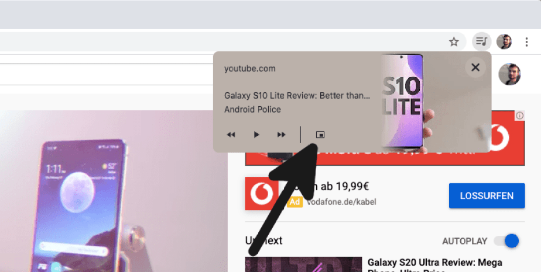The height and width of the screenshot is (272, 541).
Task: Click the main YouTube video player
Action: click(x=114, y=191)
